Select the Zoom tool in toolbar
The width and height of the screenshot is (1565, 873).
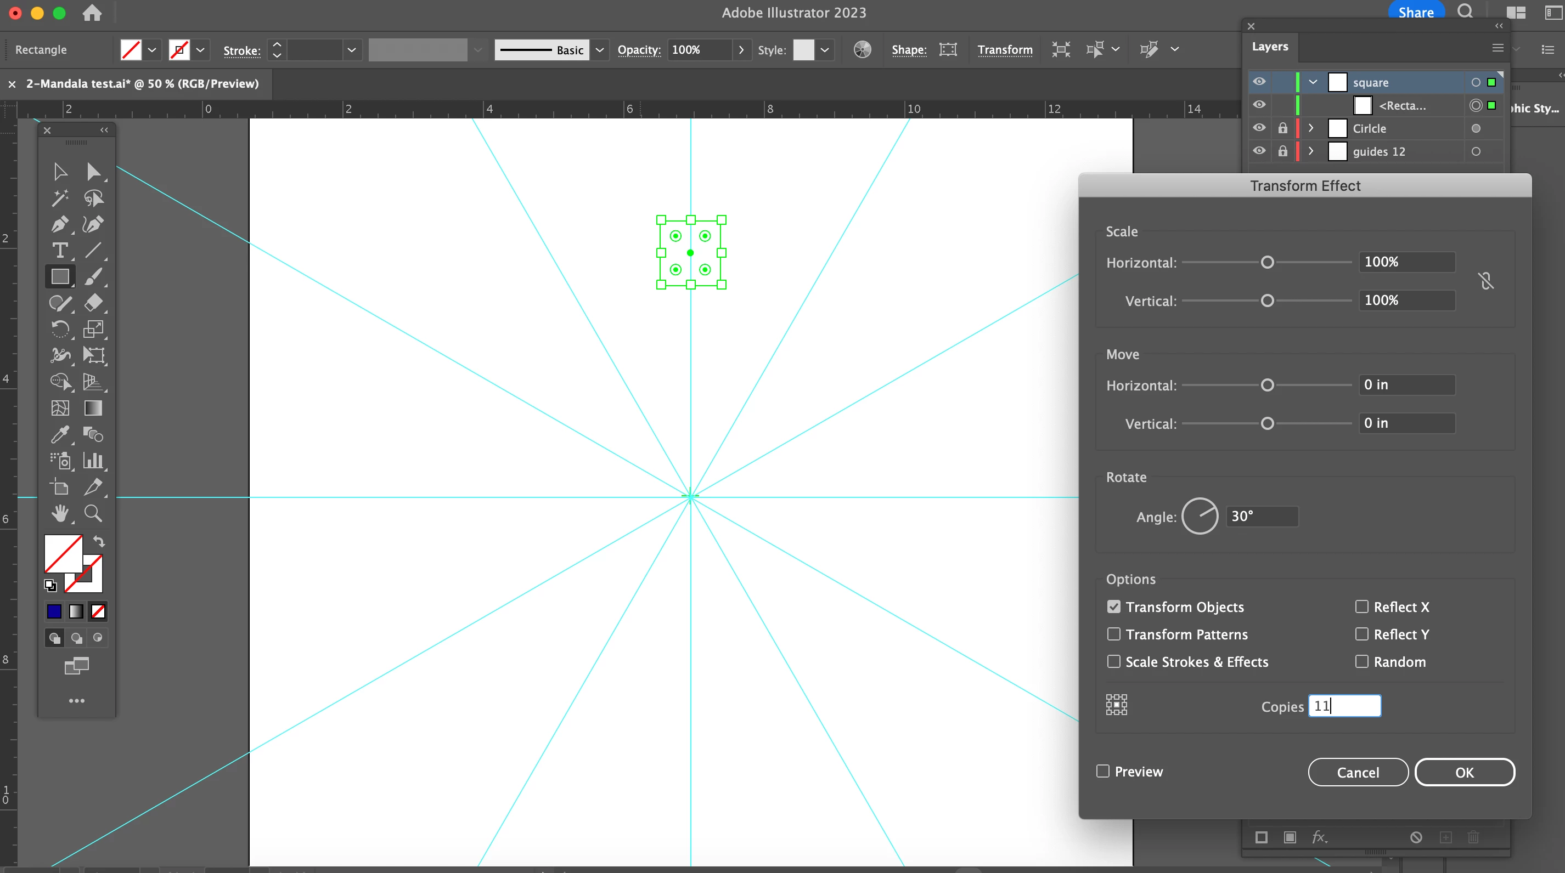93,514
